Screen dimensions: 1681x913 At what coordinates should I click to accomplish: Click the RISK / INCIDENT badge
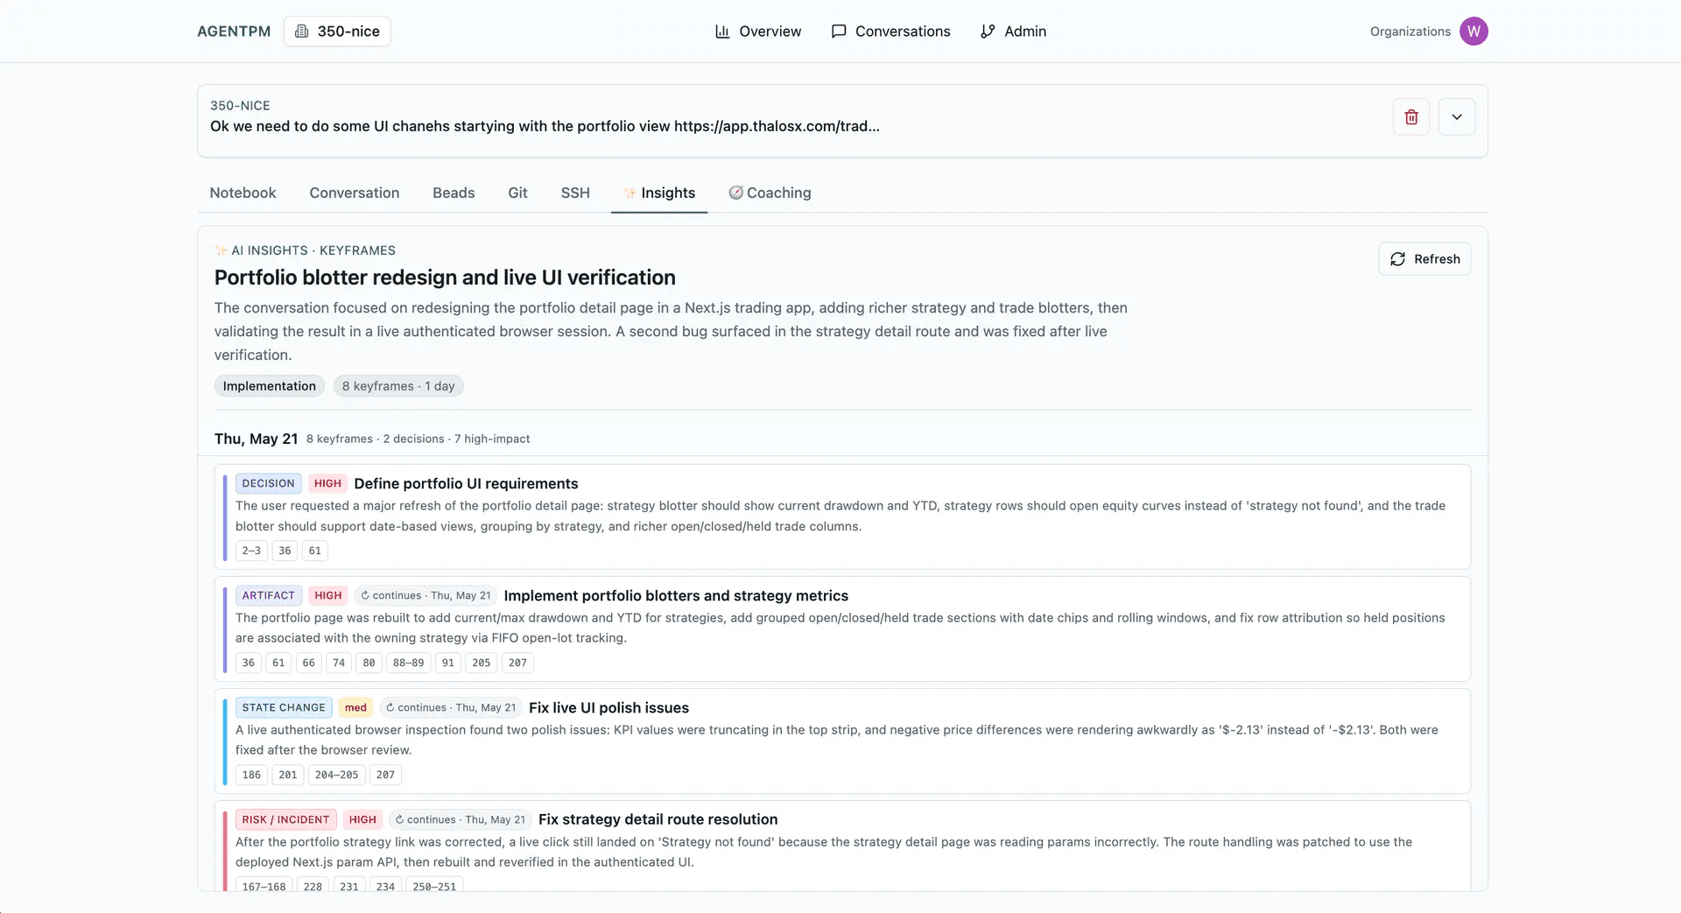click(x=285, y=819)
